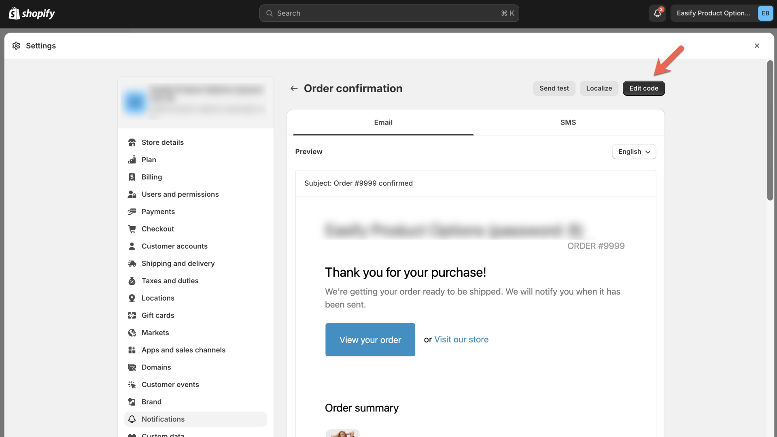Image resolution: width=777 pixels, height=437 pixels.
Task: Click the Shopify logo
Action: pyautogui.click(x=32, y=13)
